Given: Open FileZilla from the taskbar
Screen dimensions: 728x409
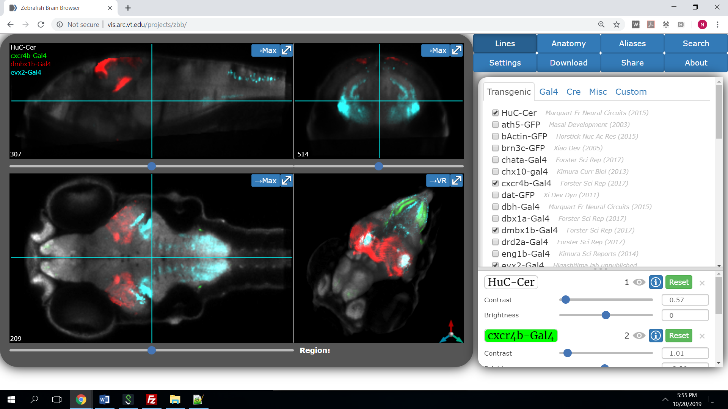Looking at the screenshot, I should pyautogui.click(x=151, y=400).
